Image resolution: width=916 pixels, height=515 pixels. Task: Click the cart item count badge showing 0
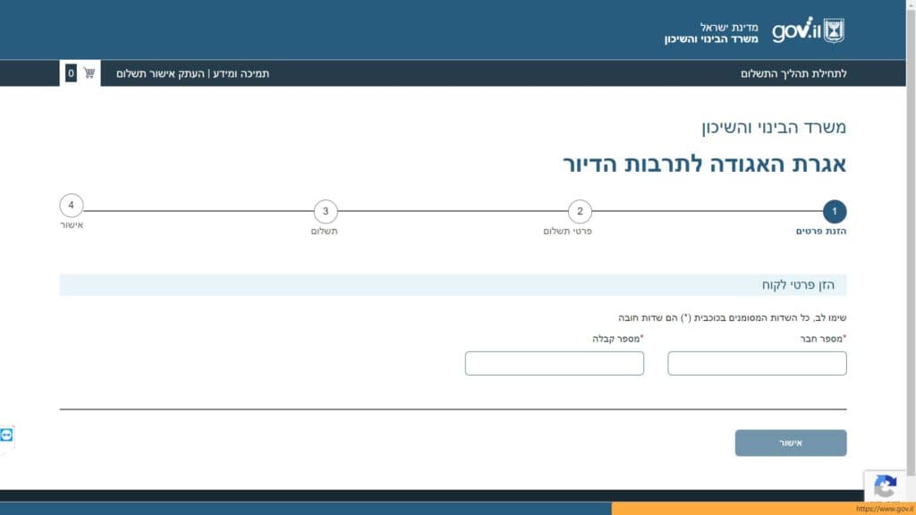(x=72, y=73)
